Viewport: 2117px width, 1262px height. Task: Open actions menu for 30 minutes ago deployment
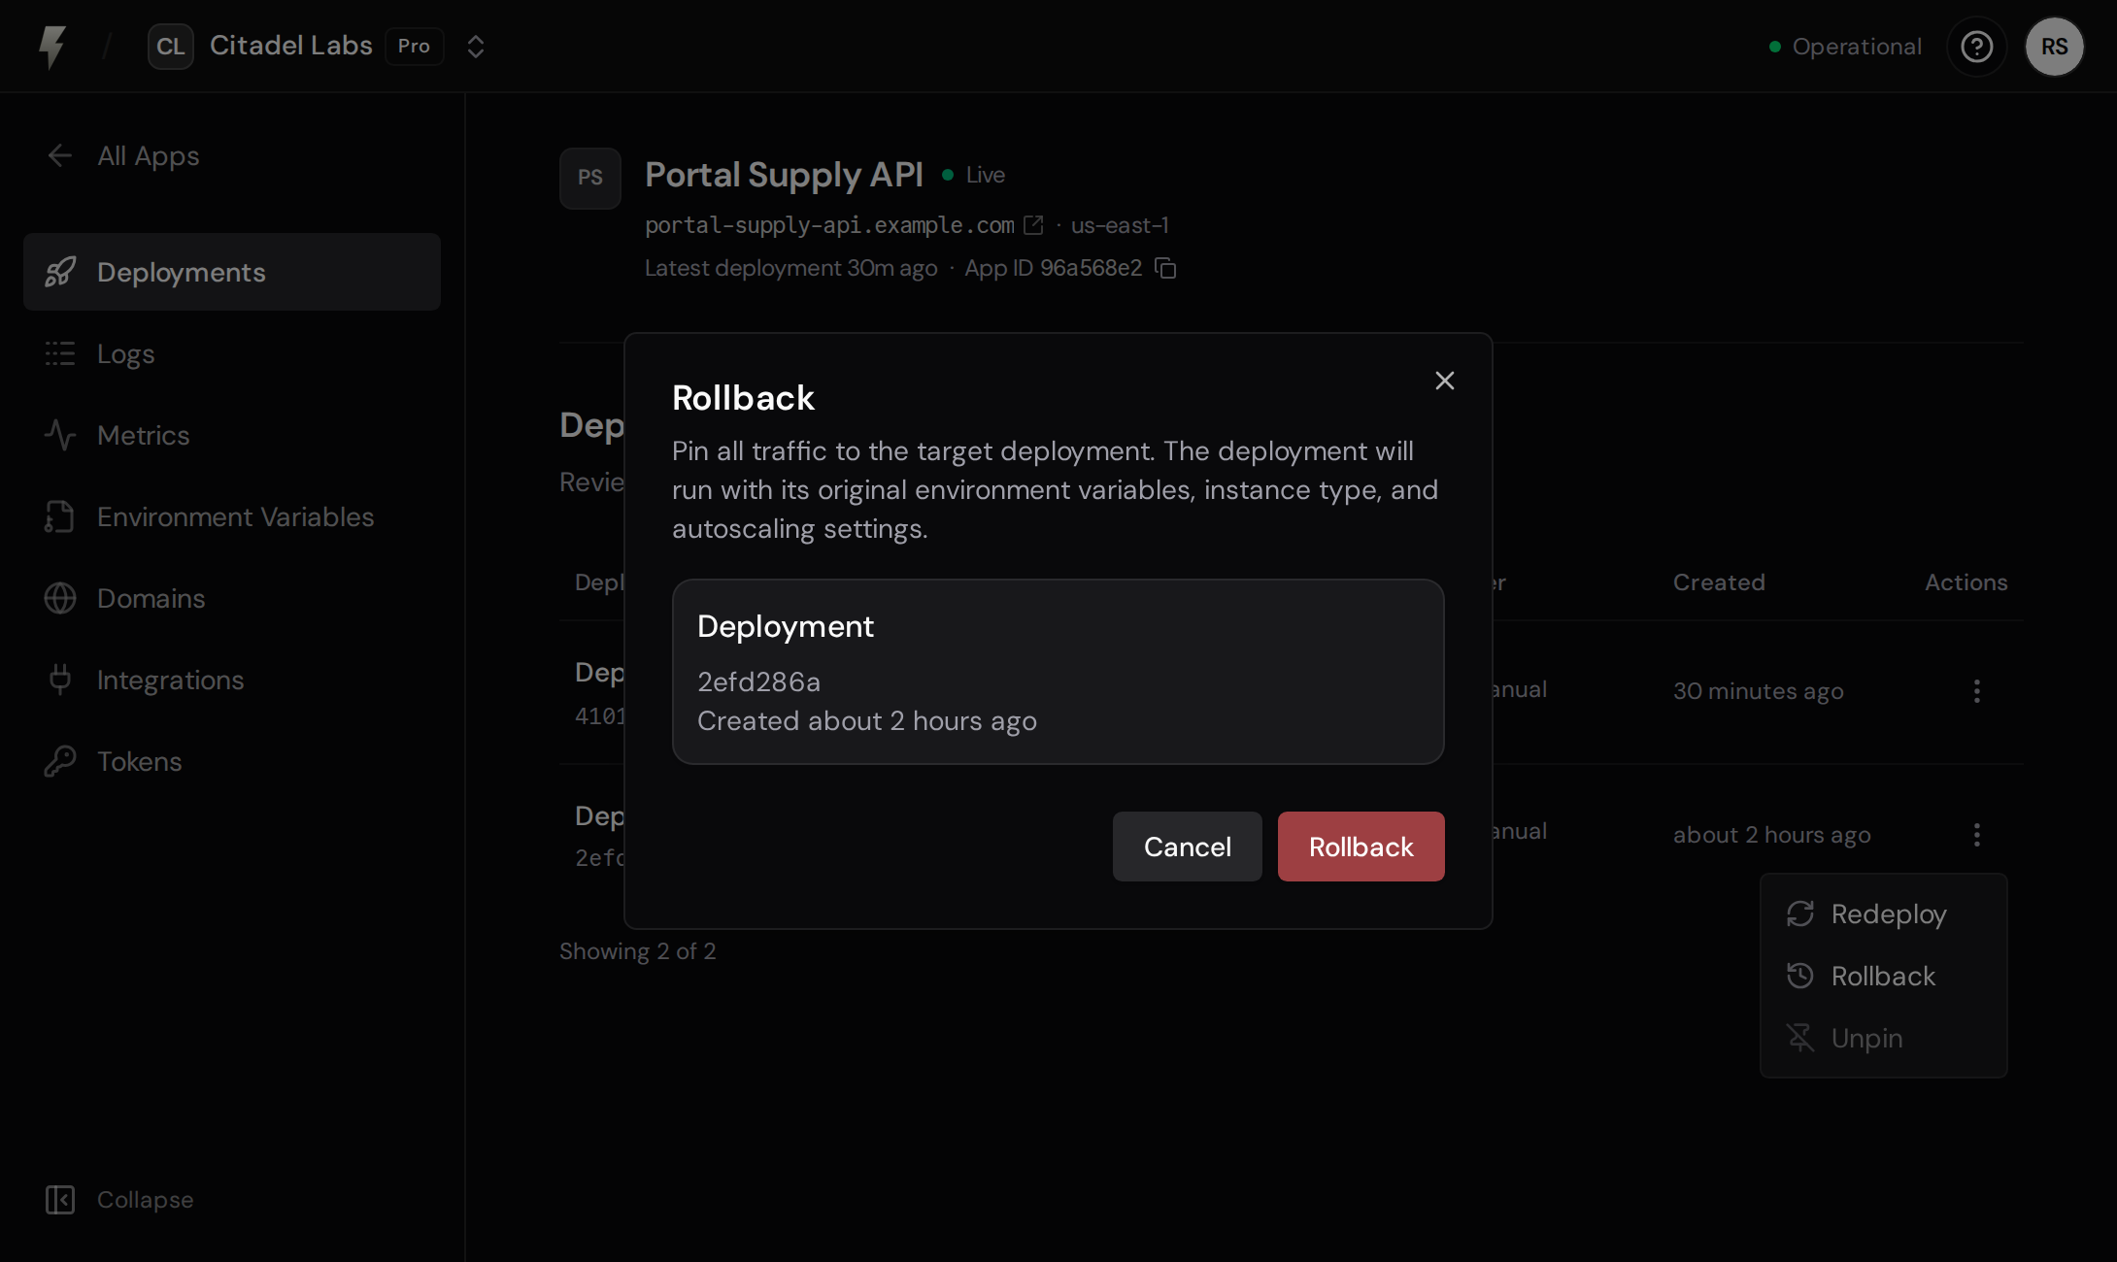[1977, 691]
